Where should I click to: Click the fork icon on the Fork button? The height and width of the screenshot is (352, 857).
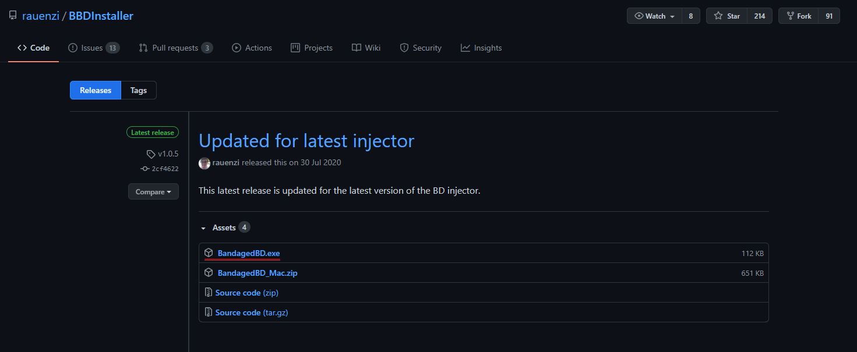click(790, 16)
